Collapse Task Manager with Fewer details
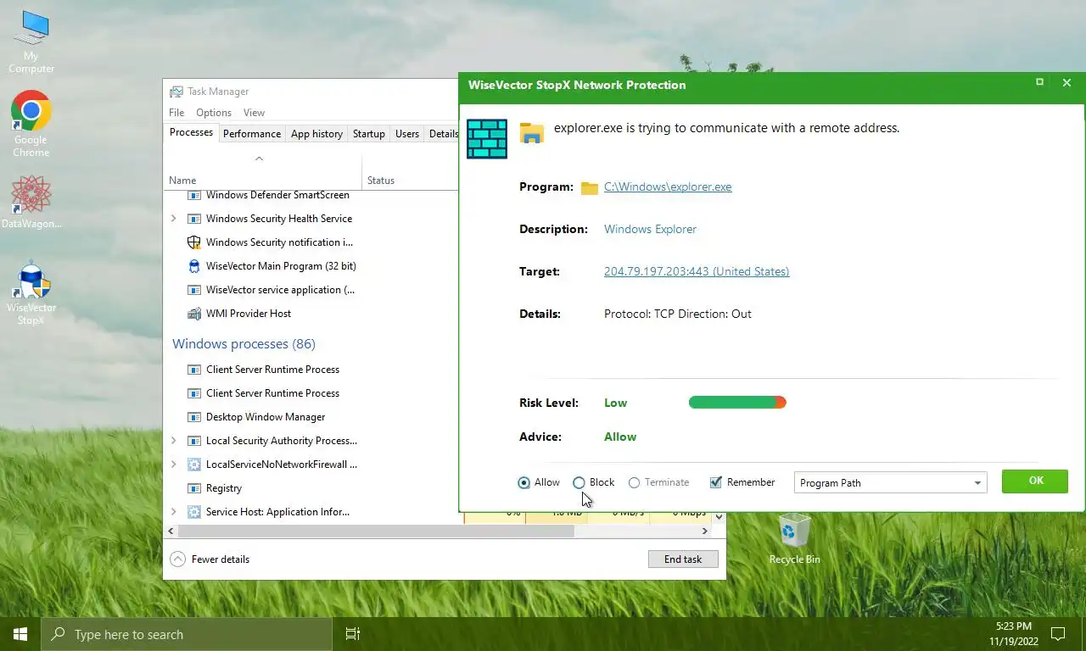1086x651 pixels. [210, 559]
